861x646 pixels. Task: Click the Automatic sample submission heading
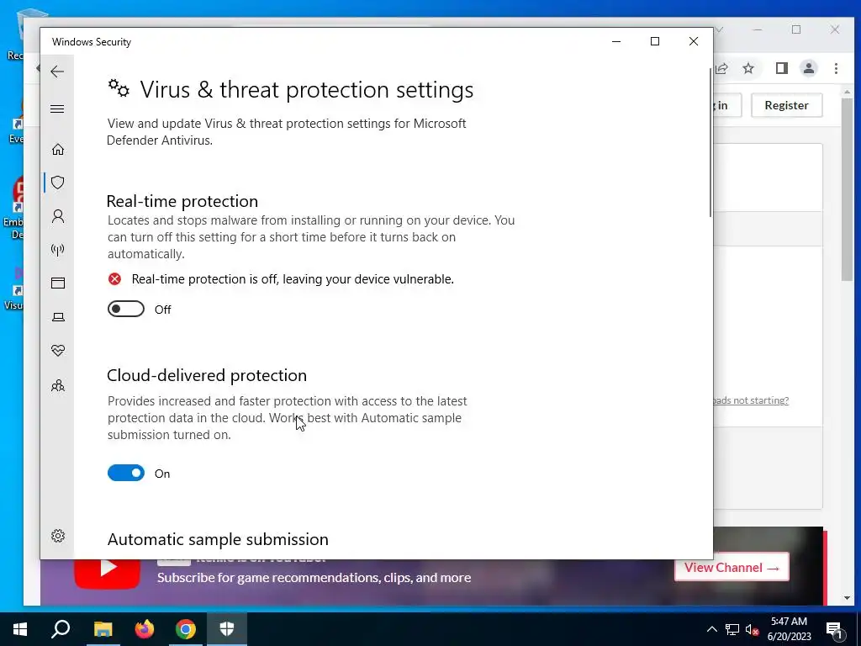pos(218,539)
